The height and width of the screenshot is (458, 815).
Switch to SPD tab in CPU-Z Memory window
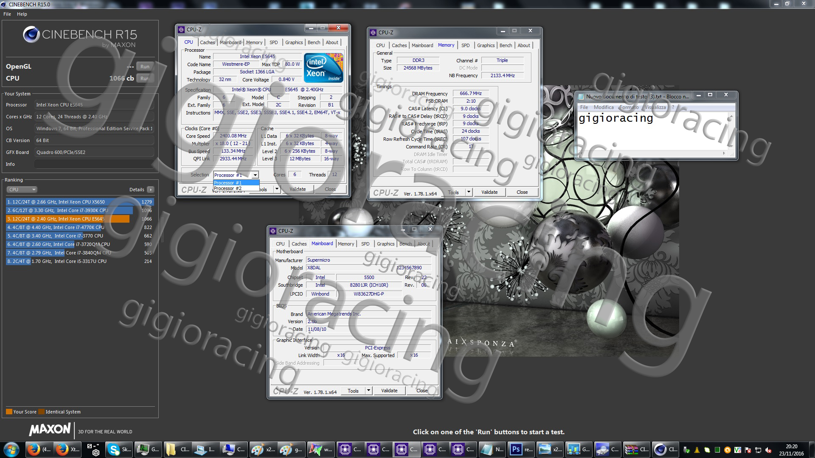pyautogui.click(x=466, y=45)
